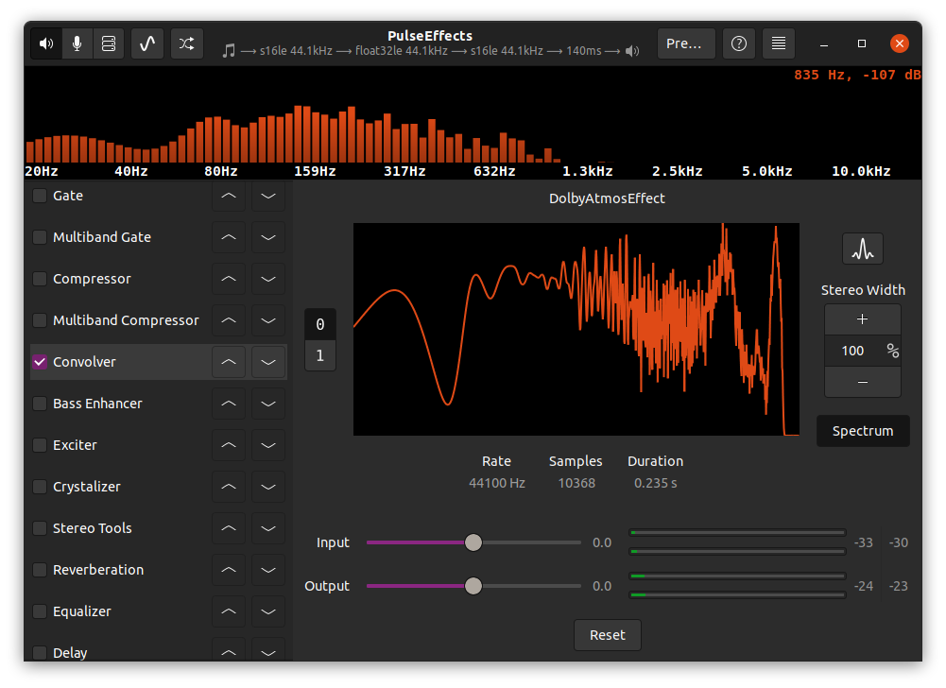Toggle the Spectrum button

[863, 431]
